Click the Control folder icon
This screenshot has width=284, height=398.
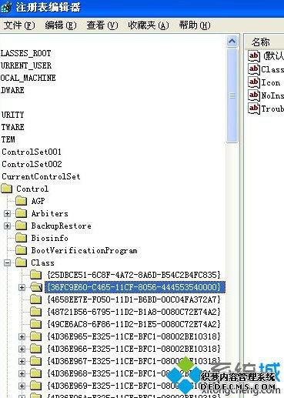tap(7, 189)
